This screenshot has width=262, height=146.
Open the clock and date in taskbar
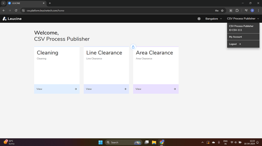point(249,142)
